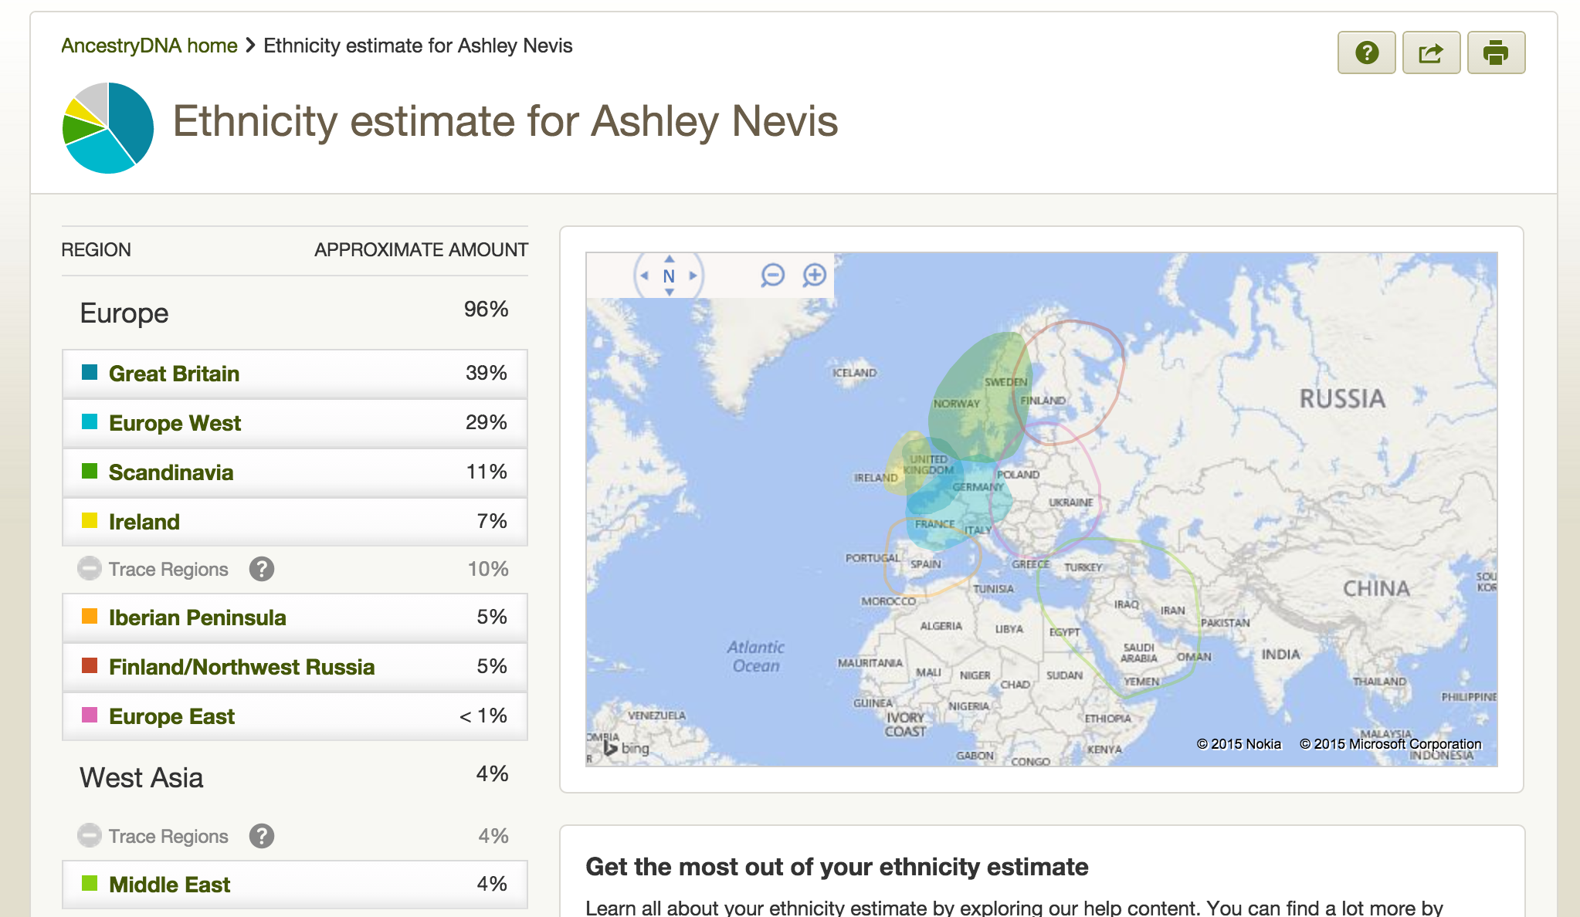Image resolution: width=1580 pixels, height=917 pixels.
Task: Pan the map west with left arrow
Action: [x=644, y=276]
